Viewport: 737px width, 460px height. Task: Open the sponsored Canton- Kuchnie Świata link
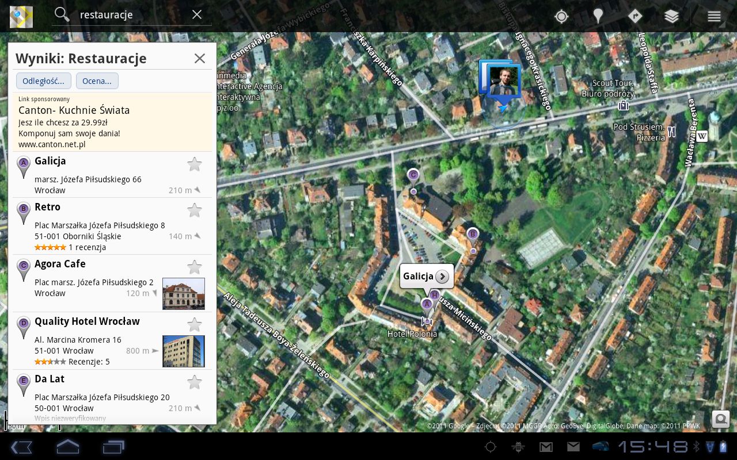coord(74,110)
